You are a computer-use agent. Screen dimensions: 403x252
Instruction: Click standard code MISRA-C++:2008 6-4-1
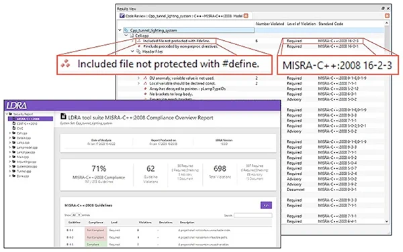[337, 221]
